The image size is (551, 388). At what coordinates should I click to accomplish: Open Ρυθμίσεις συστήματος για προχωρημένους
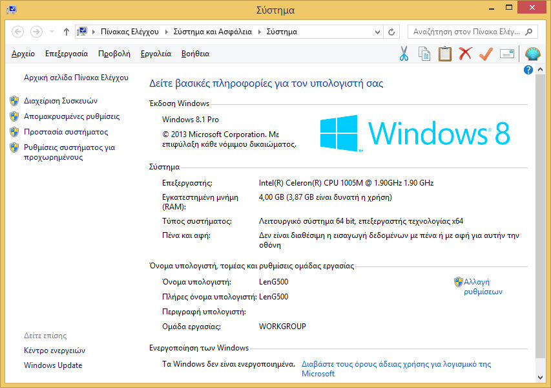(69, 153)
